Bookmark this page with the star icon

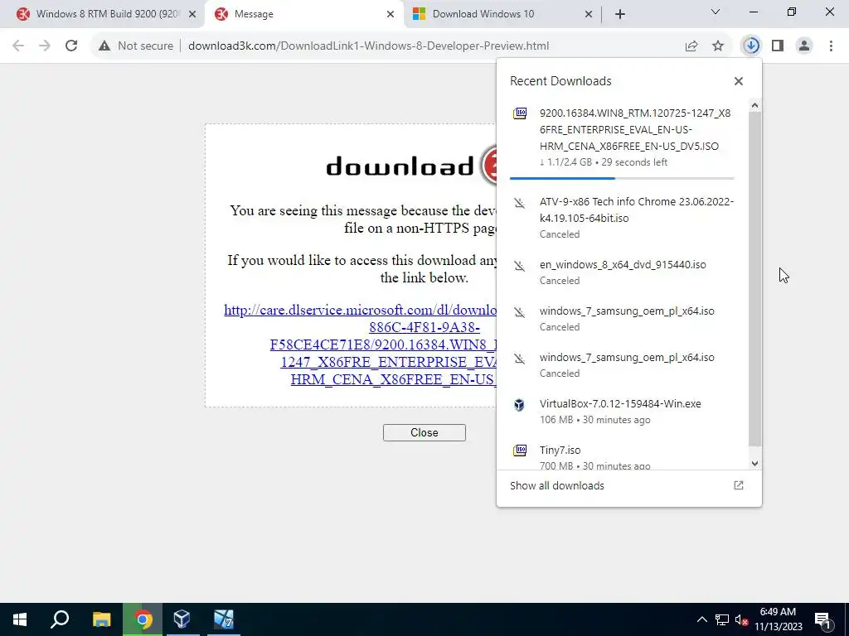(x=718, y=46)
